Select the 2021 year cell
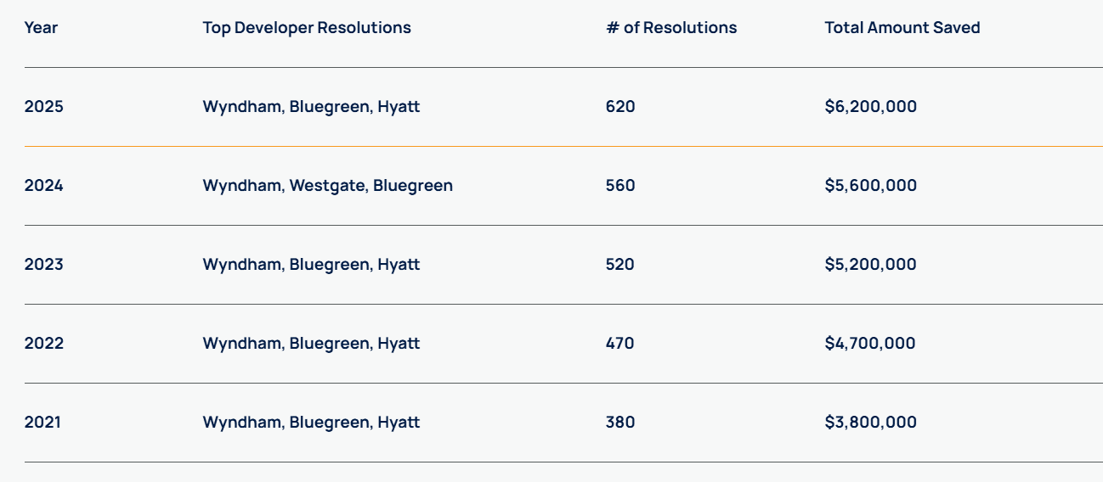 (42, 423)
